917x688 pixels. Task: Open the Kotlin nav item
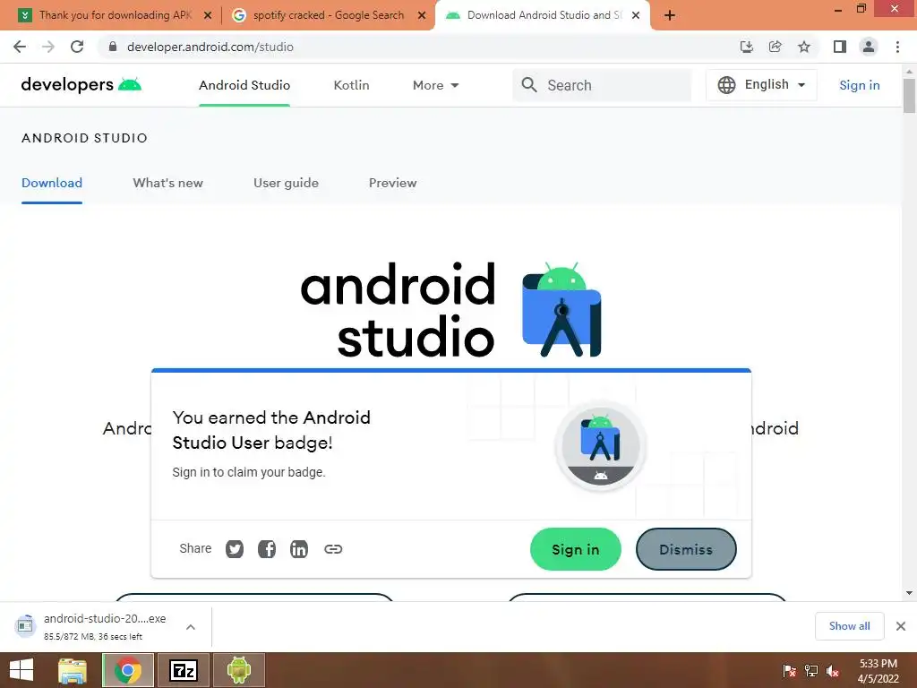[x=351, y=85]
